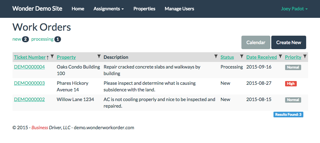This screenshot has height=143, width=320.
Task: Open the Property column filter icon
Action: [x=99, y=56]
